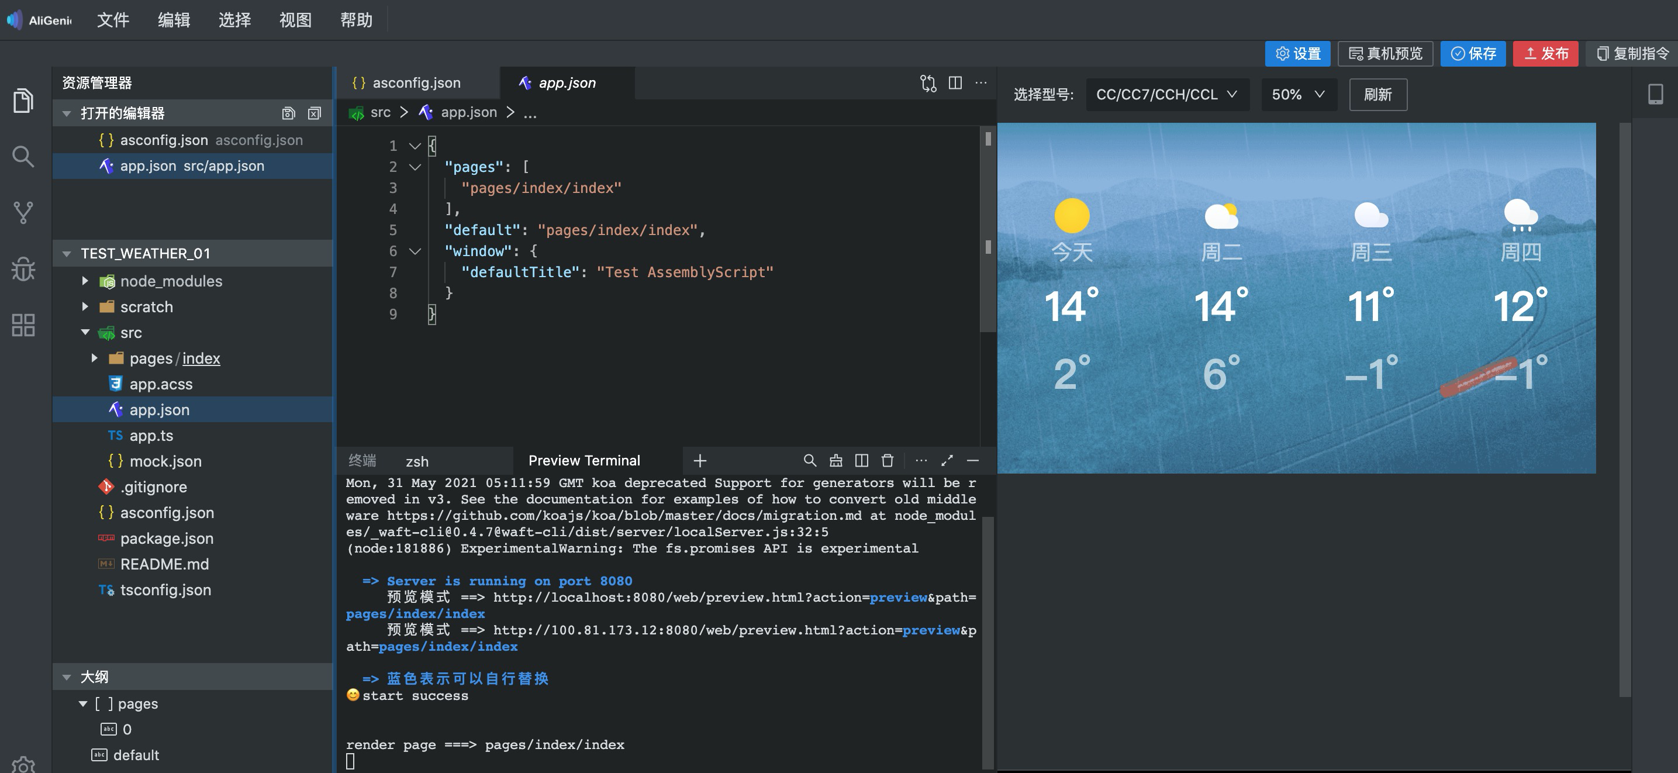The image size is (1678, 773).
Task: Switch to the asconfig.json editor tab
Action: pyautogui.click(x=416, y=82)
